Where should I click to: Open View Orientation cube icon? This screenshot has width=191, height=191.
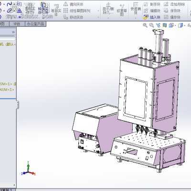click(x=171, y=25)
